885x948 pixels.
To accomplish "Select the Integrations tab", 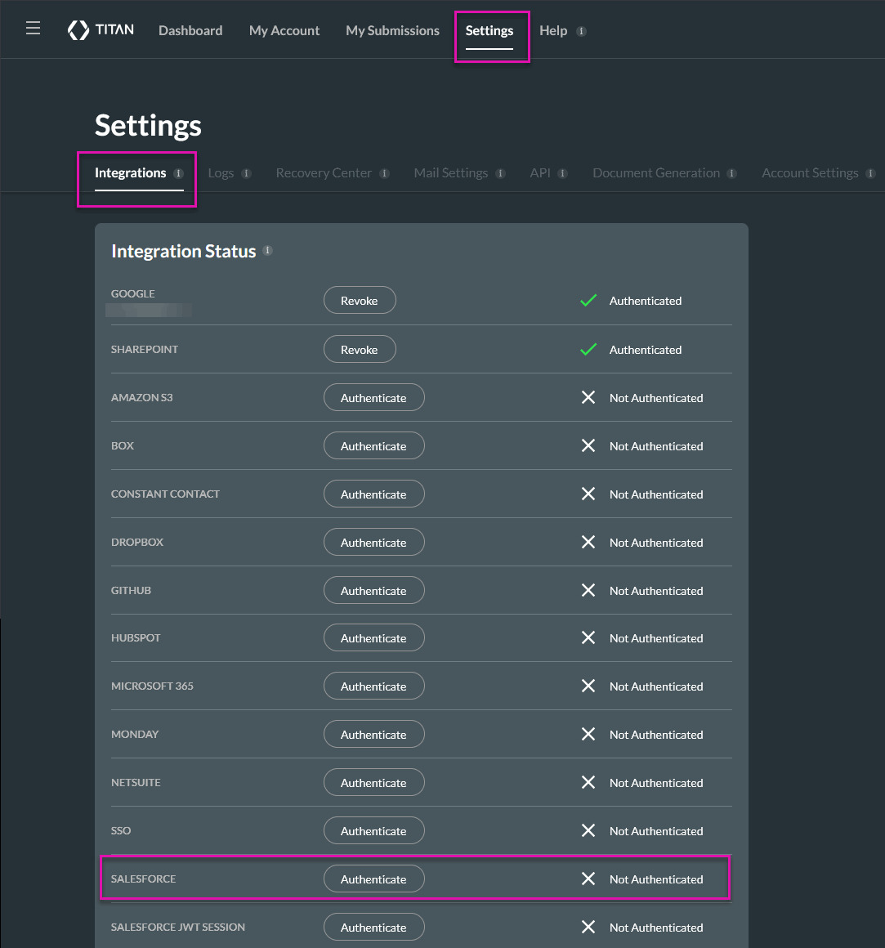I will (x=130, y=173).
